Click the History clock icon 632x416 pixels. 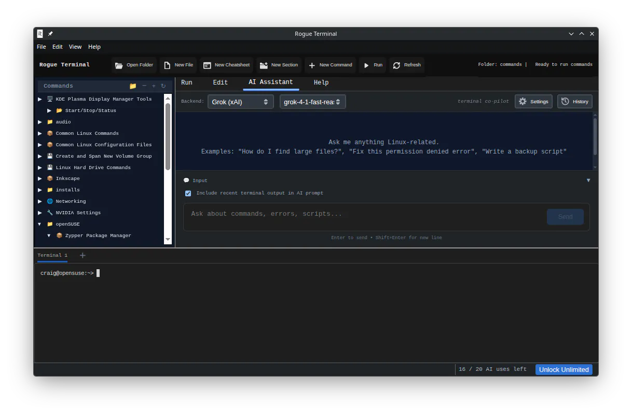pos(565,102)
